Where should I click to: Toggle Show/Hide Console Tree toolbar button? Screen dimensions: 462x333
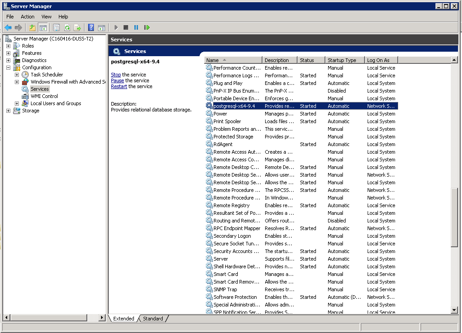[x=43, y=27]
